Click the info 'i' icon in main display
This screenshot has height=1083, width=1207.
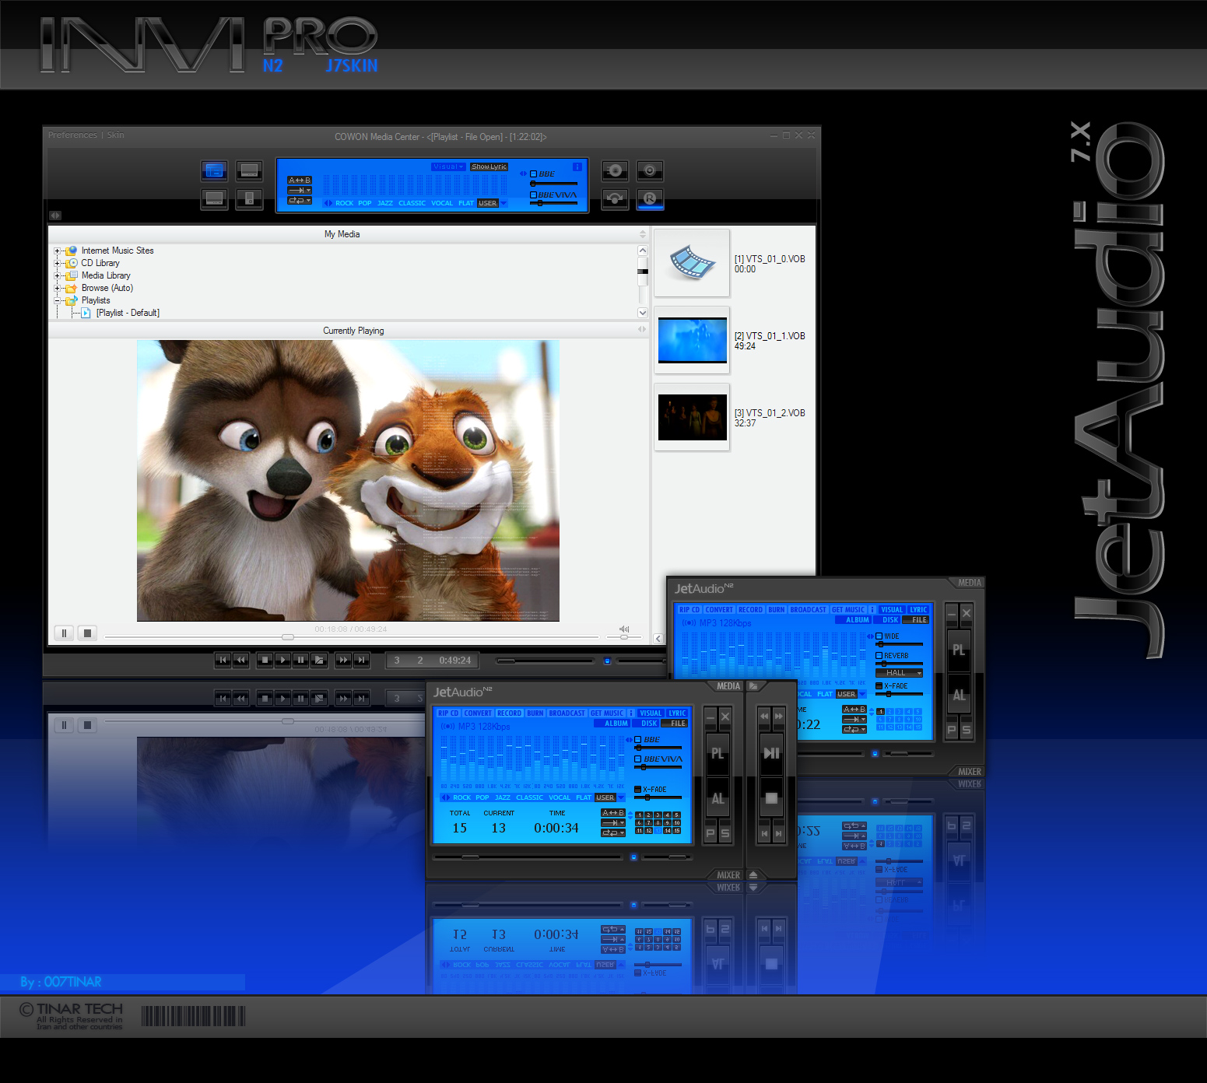coord(577,166)
